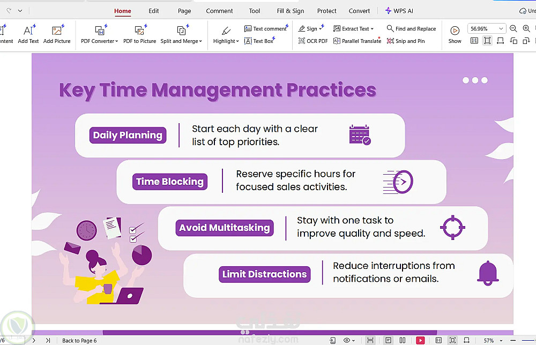The height and width of the screenshot is (345, 536).
Task: Open the Fill & Sign tab
Action: click(x=290, y=11)
